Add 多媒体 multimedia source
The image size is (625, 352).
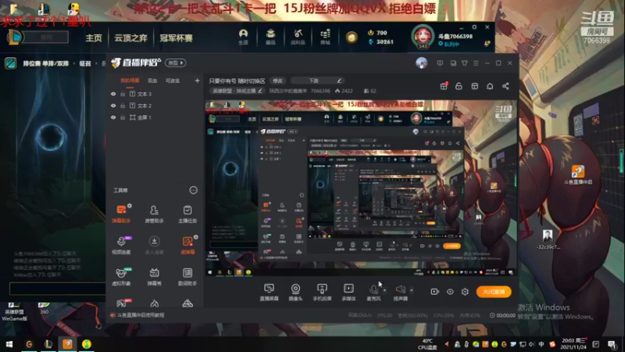click(348, 292)
